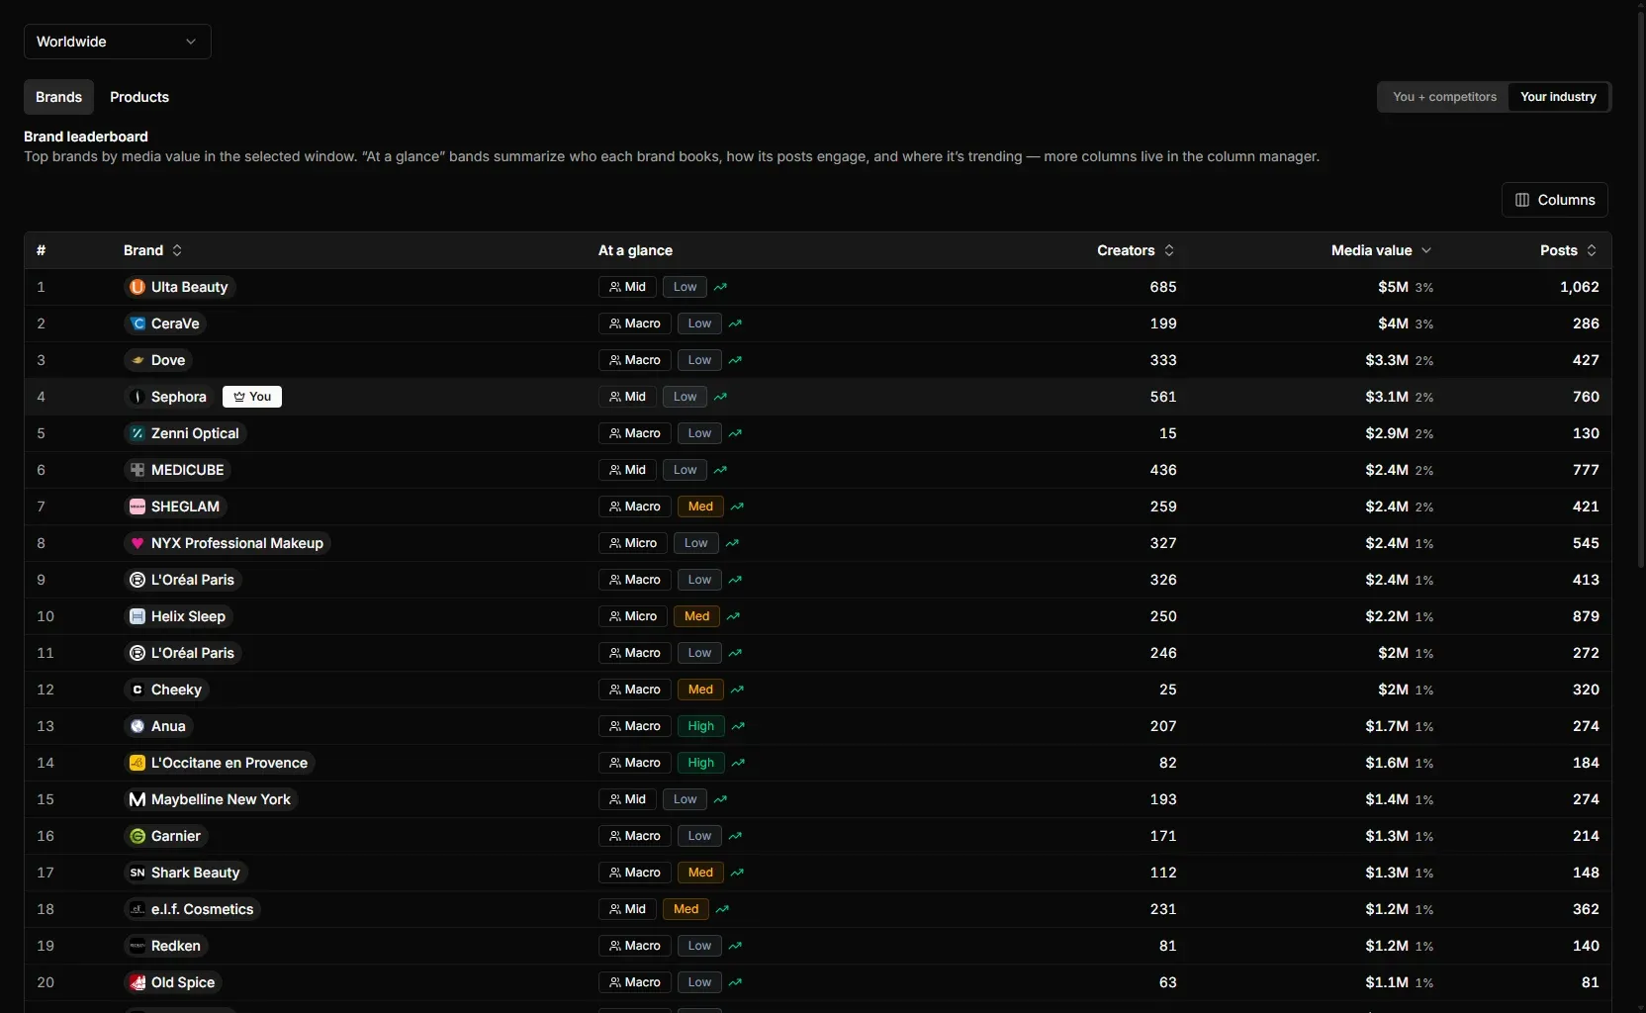Click the SHEGLAM logo icon
Viewport: 1646px width, 1013px height.
(x=137, y=506)
